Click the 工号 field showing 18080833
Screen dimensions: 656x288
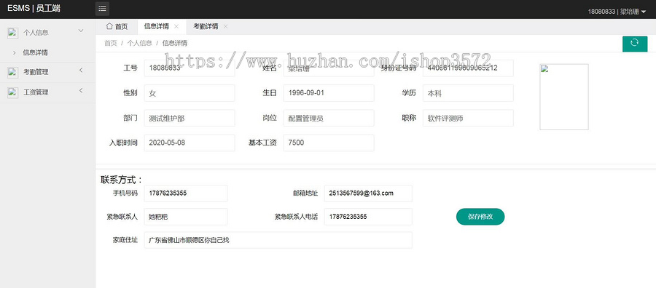coord(190,68)
